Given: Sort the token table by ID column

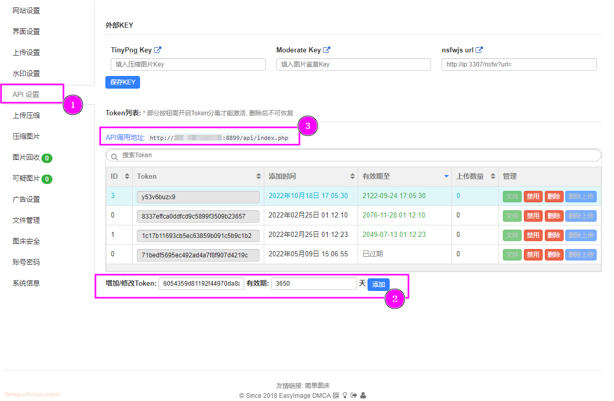Looking at the screenshot, I should (x=126, y=177).
